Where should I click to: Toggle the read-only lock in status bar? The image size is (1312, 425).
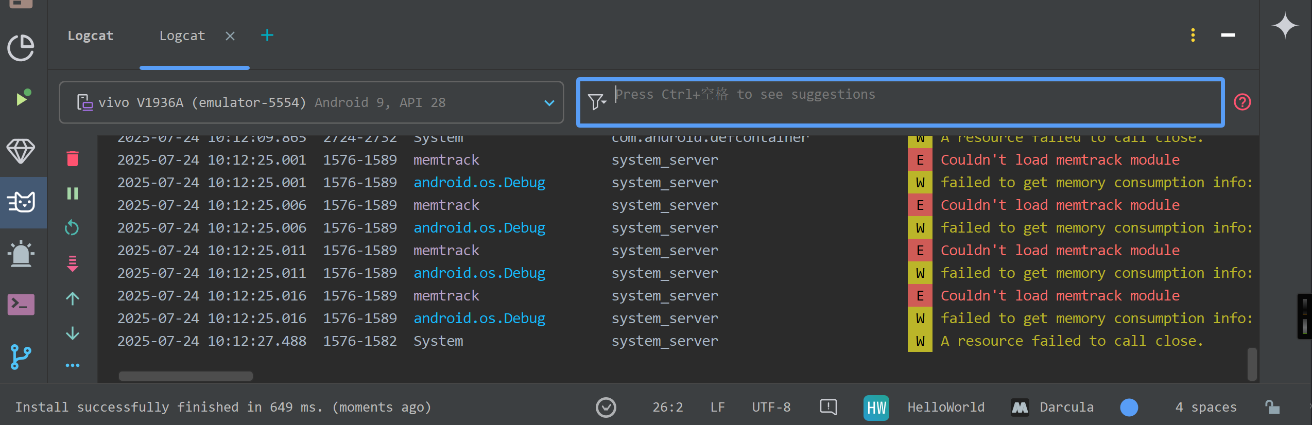point(1272,407)
